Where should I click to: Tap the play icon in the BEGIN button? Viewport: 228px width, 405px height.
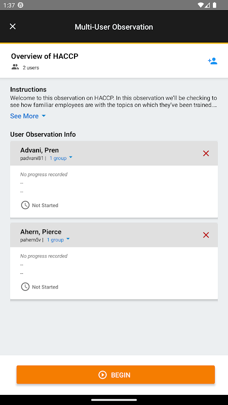103,375
